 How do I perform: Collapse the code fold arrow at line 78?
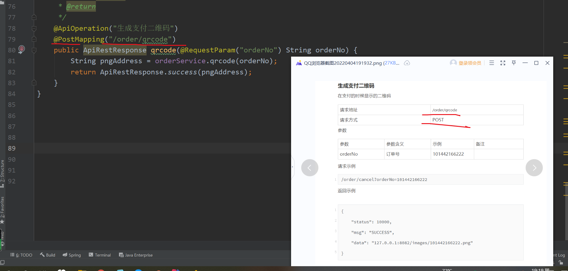(34, 28)
